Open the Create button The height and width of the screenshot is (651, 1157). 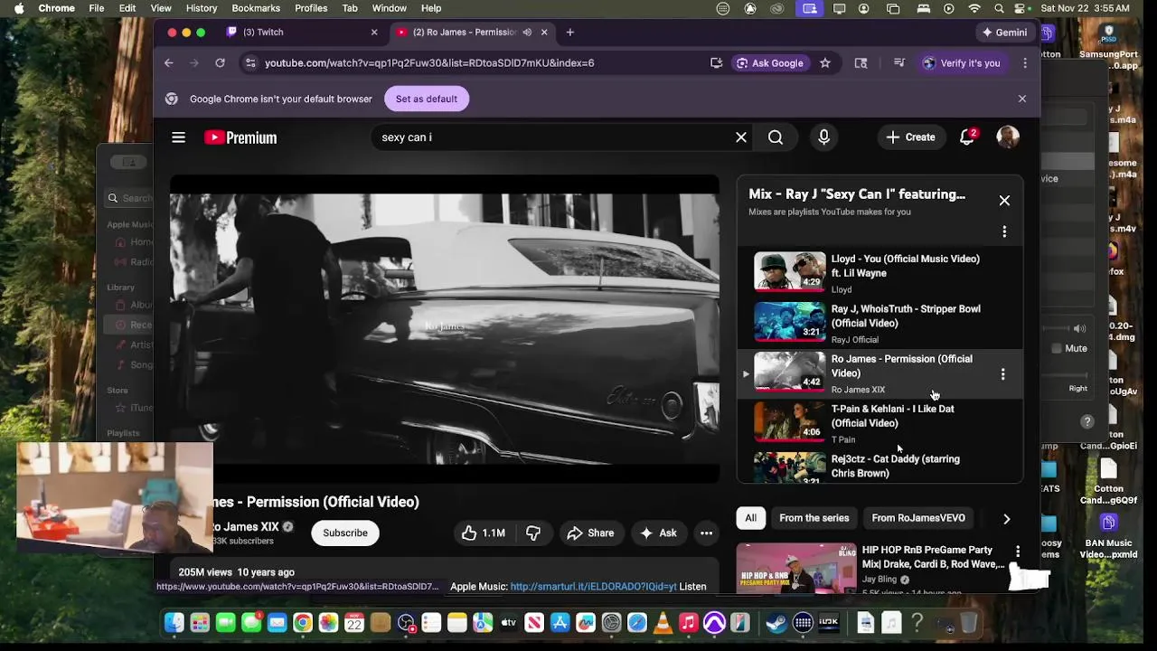[910, 137]
